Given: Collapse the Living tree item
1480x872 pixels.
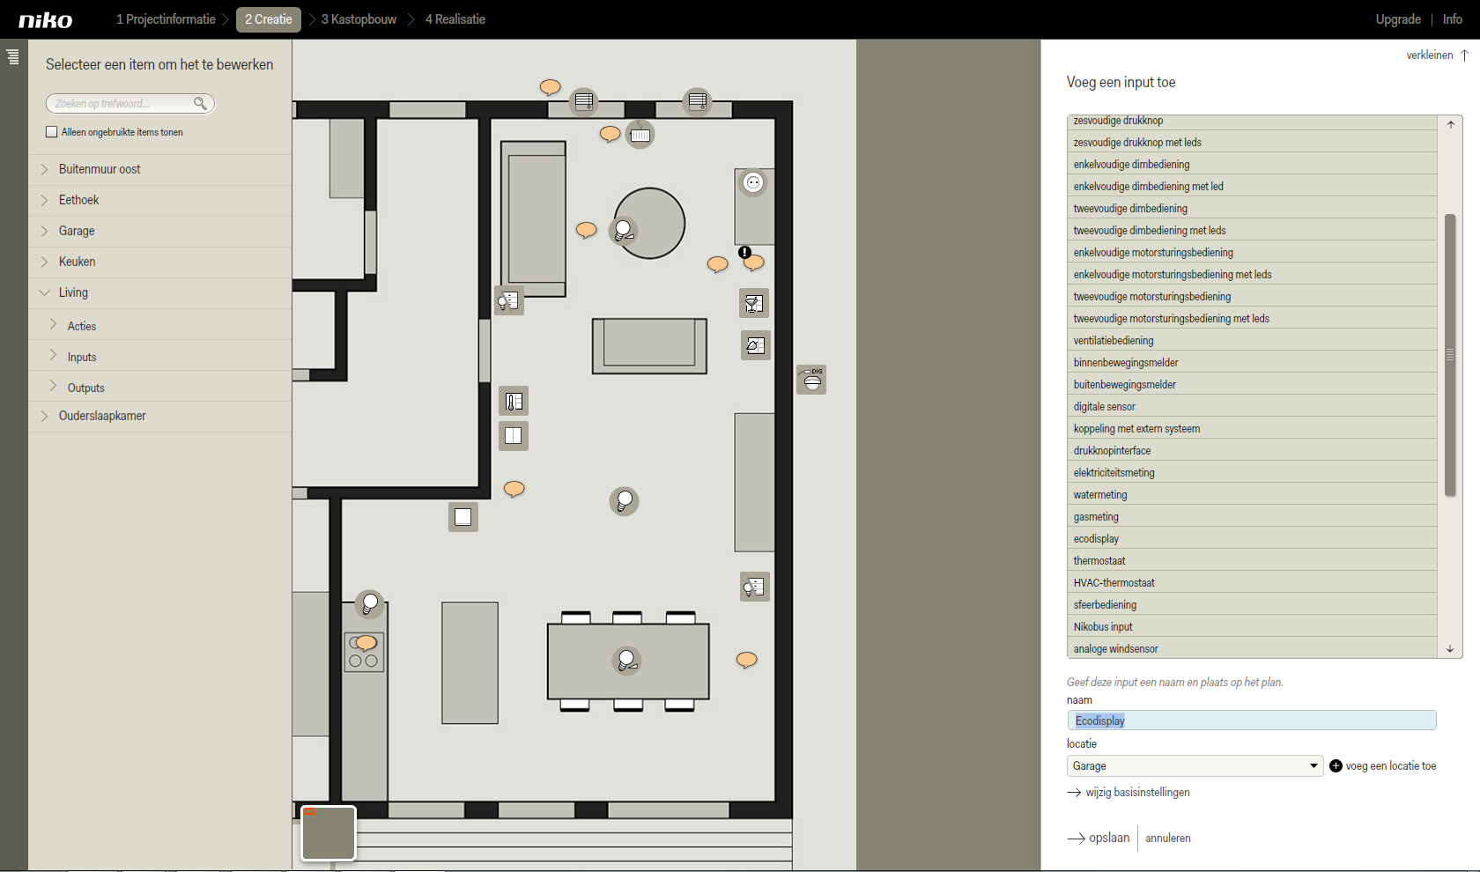Looking at the screenshot, I should 44,292.
